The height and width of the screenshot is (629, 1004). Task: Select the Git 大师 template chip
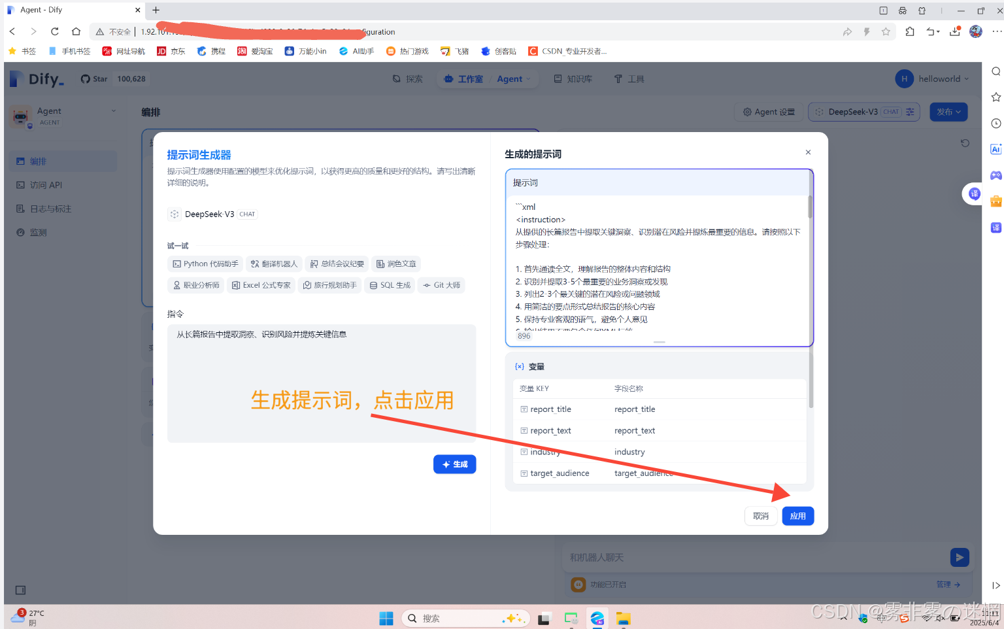[x=441, y=285]
